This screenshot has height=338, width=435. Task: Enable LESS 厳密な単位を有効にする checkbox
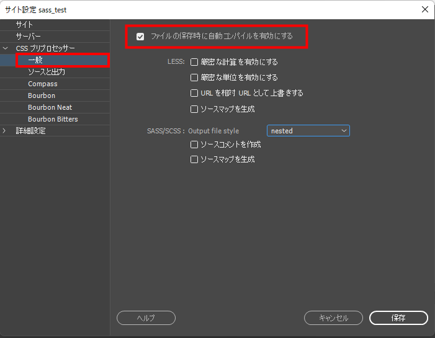click(194, 78)
